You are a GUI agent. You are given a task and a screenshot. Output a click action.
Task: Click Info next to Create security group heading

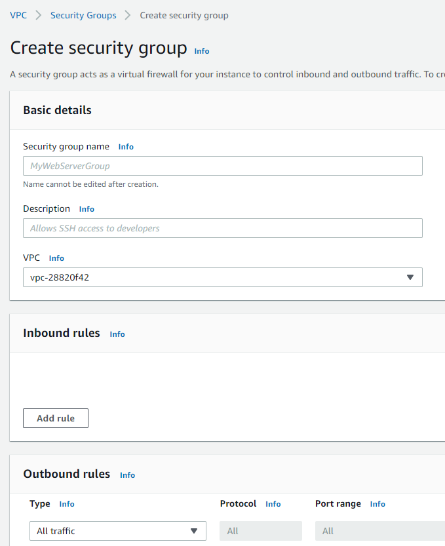202,51
